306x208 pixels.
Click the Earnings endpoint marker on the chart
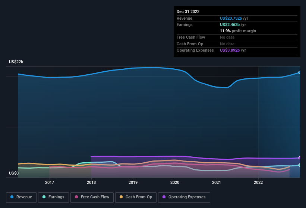click(300, 165)
